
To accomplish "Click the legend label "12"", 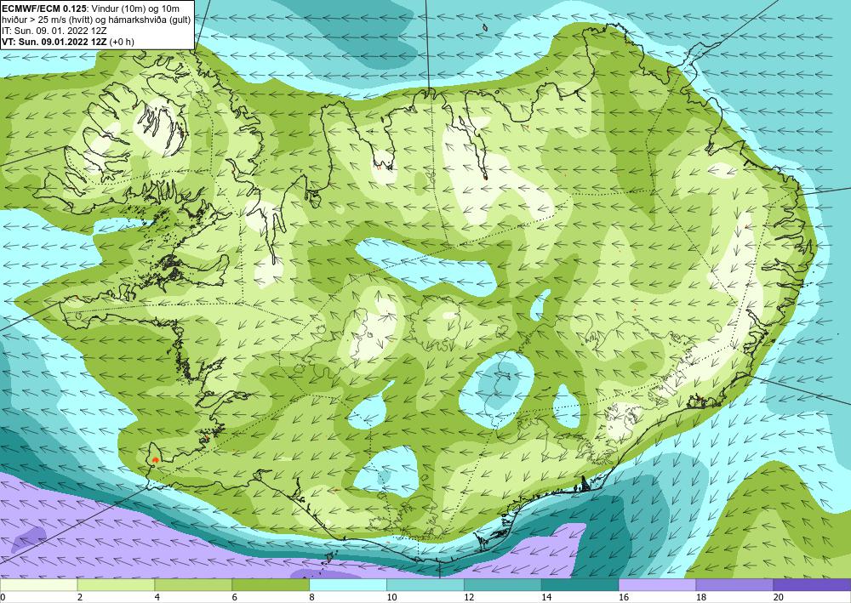I will 469,598.
